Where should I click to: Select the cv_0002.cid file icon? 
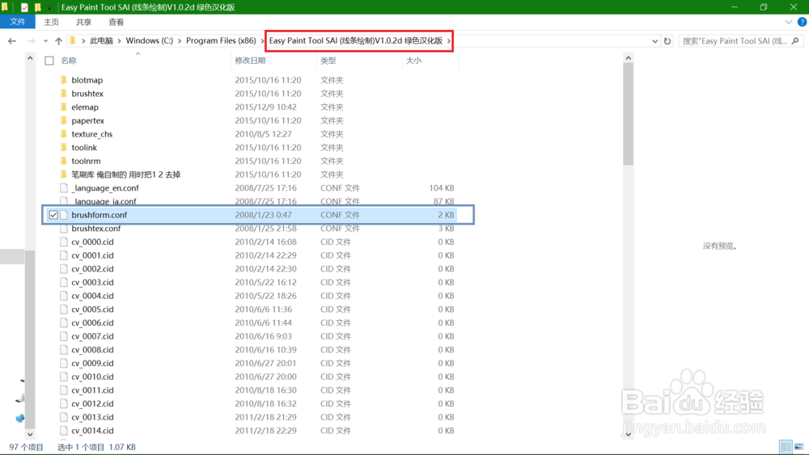[63, 269]
